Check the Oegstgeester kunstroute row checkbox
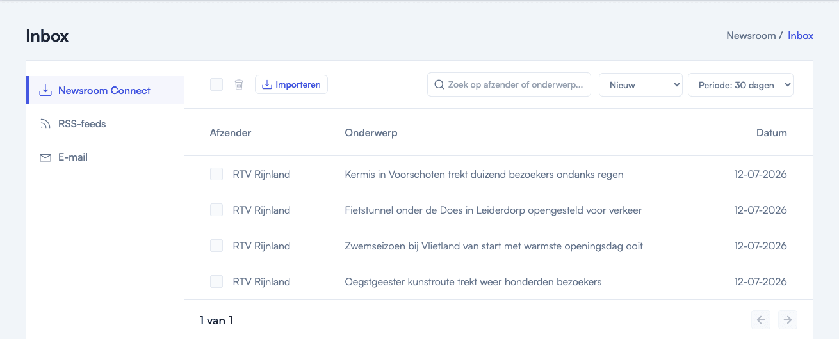This screenshot has height=339, width=839. [x=216, y=281]
